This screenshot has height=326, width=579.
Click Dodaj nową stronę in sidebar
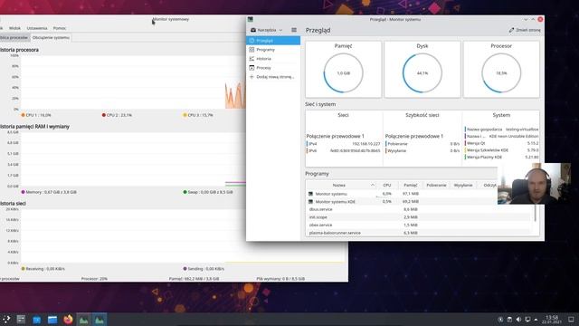pos(273,77)
